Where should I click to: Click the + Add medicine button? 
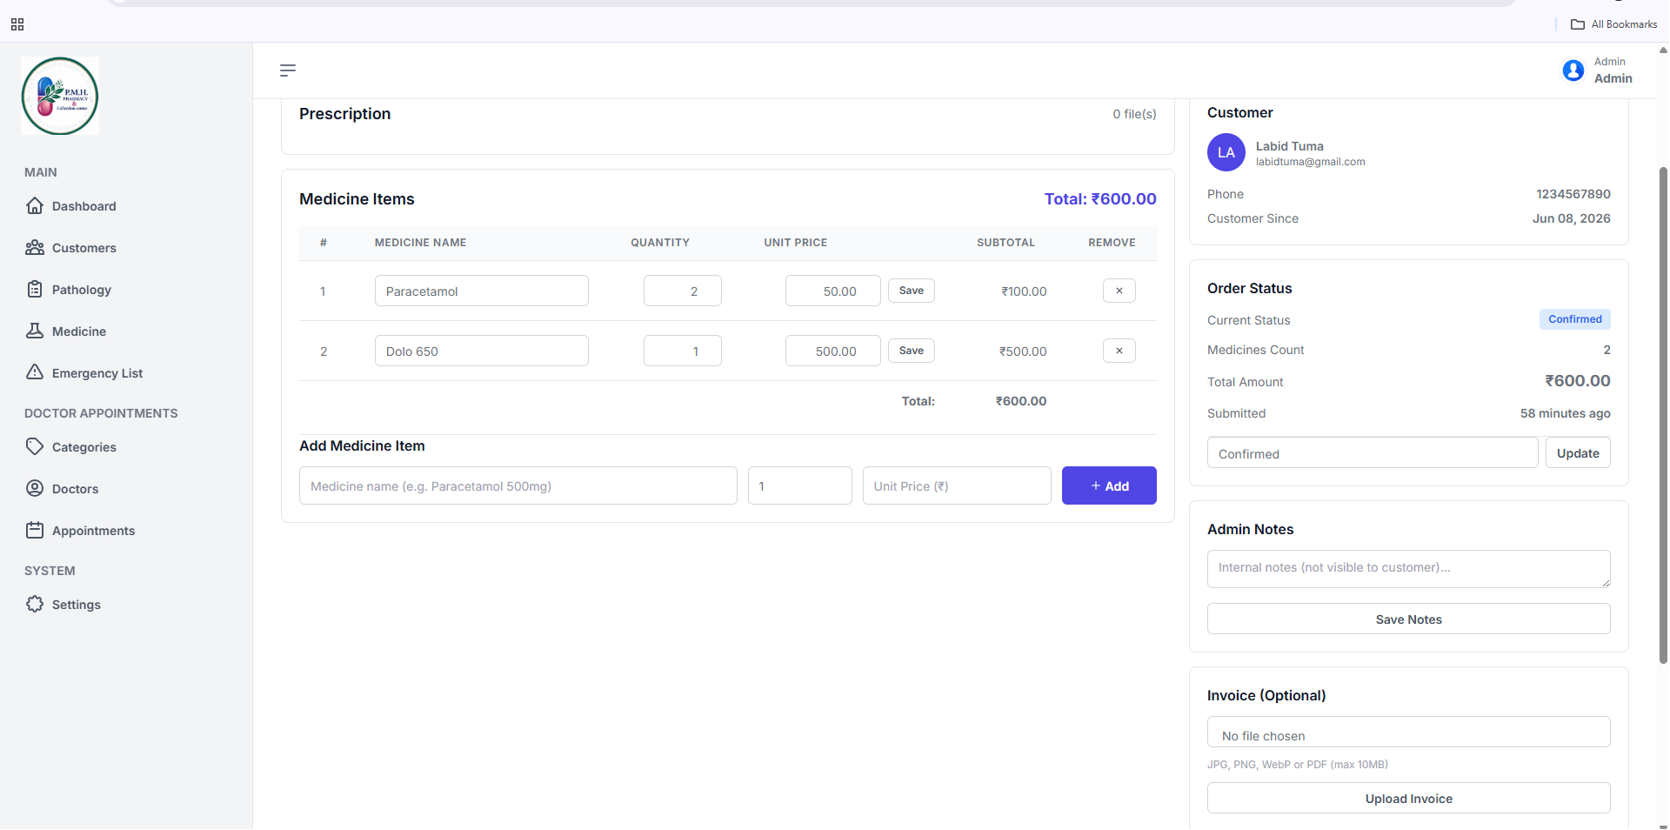(1109, 485)
